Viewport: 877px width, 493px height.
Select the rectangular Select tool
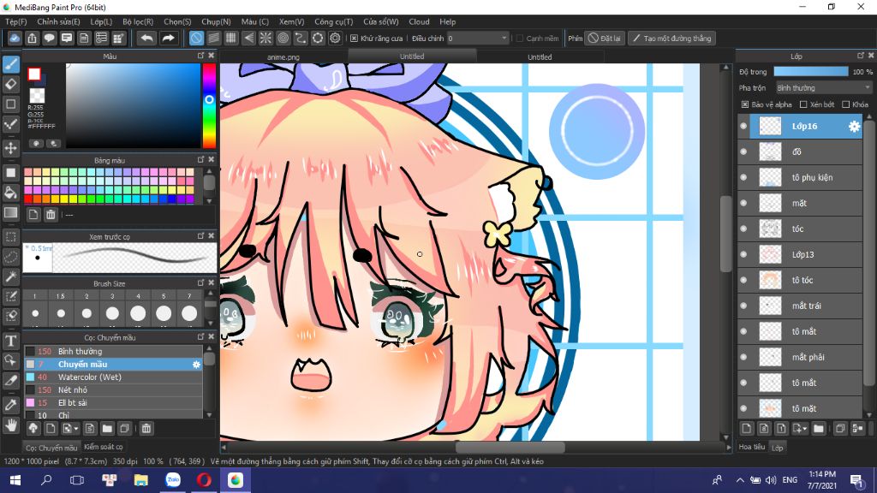(10, 237)
